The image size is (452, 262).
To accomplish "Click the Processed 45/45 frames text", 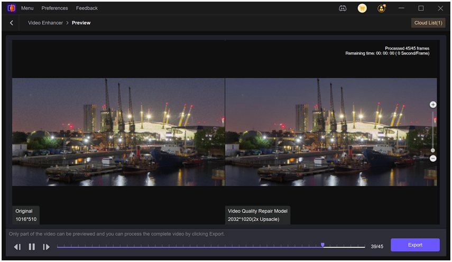I will click(x=407, y=49).
